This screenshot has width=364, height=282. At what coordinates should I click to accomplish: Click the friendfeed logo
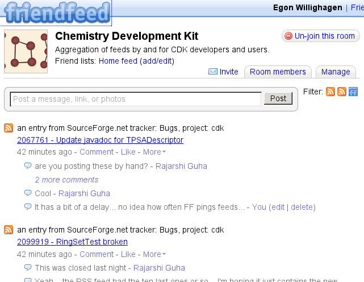[57, 13]
